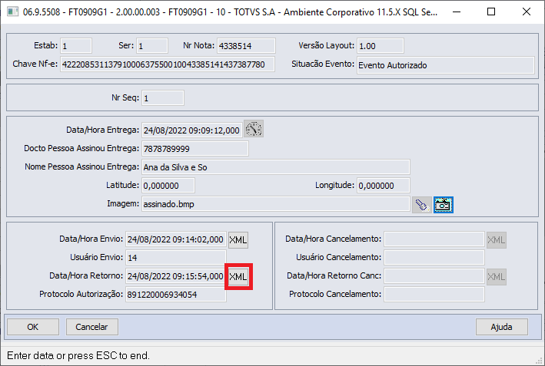Click the clear image eraser icon
Screen dimensions: 545x366
point(421,205)
